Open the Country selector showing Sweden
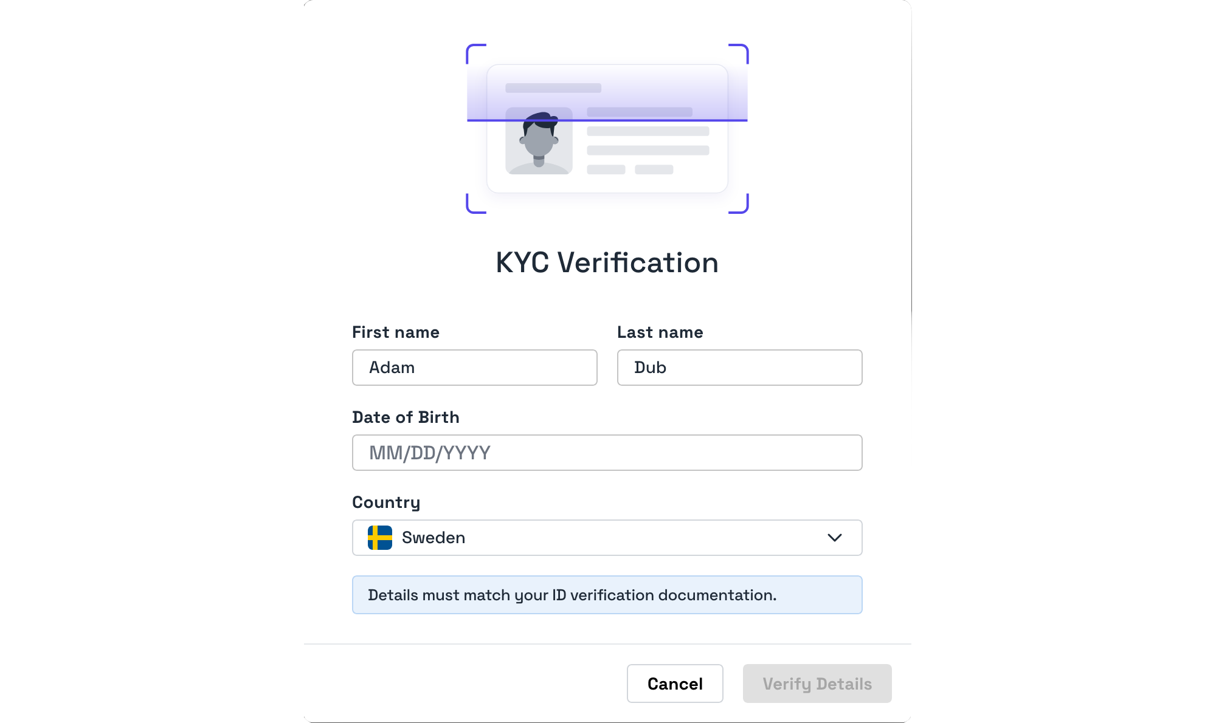1216x723 pixels. tap(607, 538)
